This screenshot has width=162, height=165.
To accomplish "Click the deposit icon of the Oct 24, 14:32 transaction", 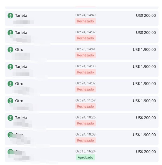I will pos(10,84).
